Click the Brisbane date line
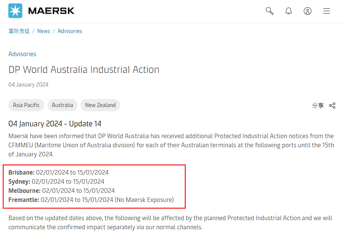This screenshot has width=344, height=238. pos(58,172)
